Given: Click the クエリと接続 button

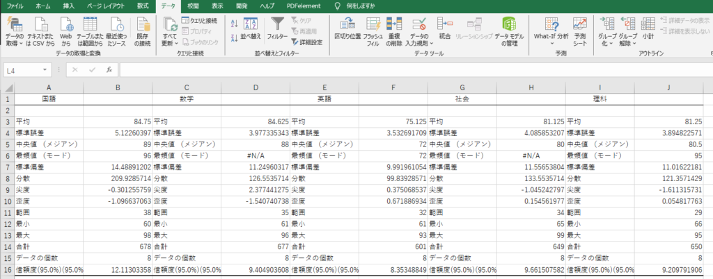Looking at the screenshot, I should (x=201, y=20).
